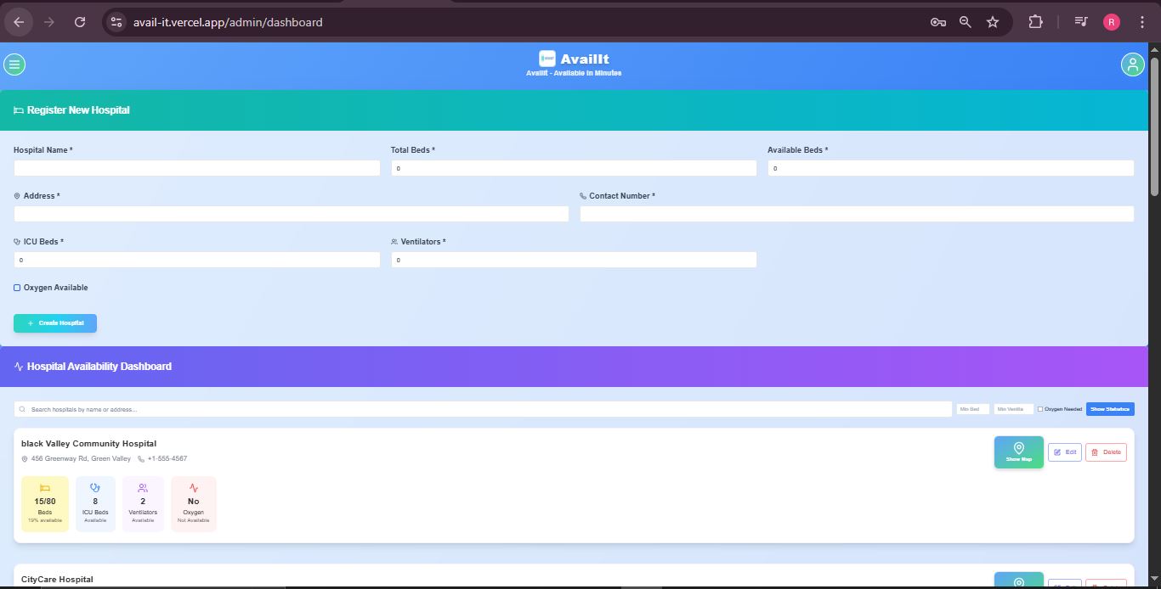Edit black Valley Community Hospital
This screenshot has width=1161, height=589.
[x=1065, y=452]
